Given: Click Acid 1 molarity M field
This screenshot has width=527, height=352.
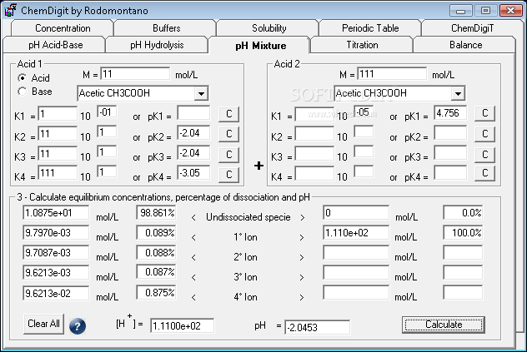Looking at the screenshot, I should [135, 74].
